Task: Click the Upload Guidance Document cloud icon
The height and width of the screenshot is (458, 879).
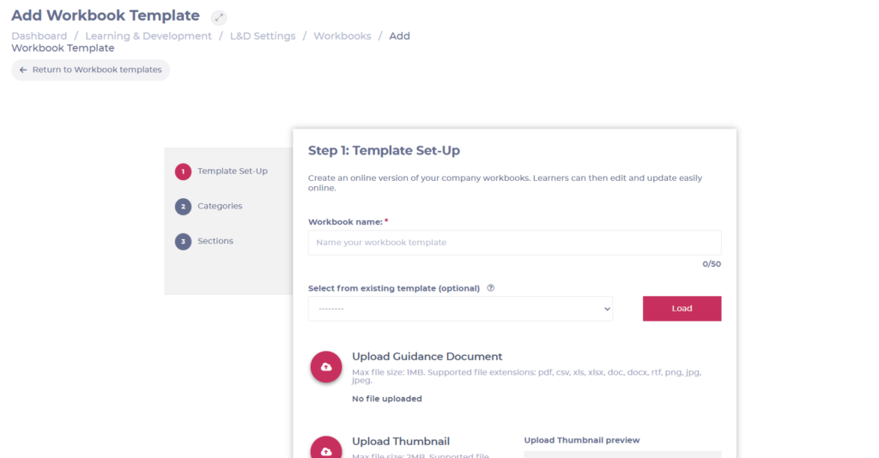Action: (x=326, y=367)
